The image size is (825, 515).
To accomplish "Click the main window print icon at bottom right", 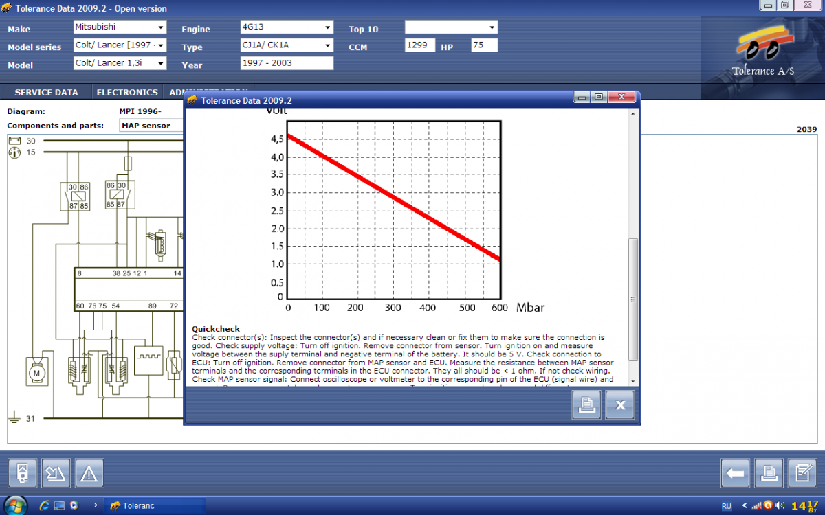I will (x=769, y=473).
